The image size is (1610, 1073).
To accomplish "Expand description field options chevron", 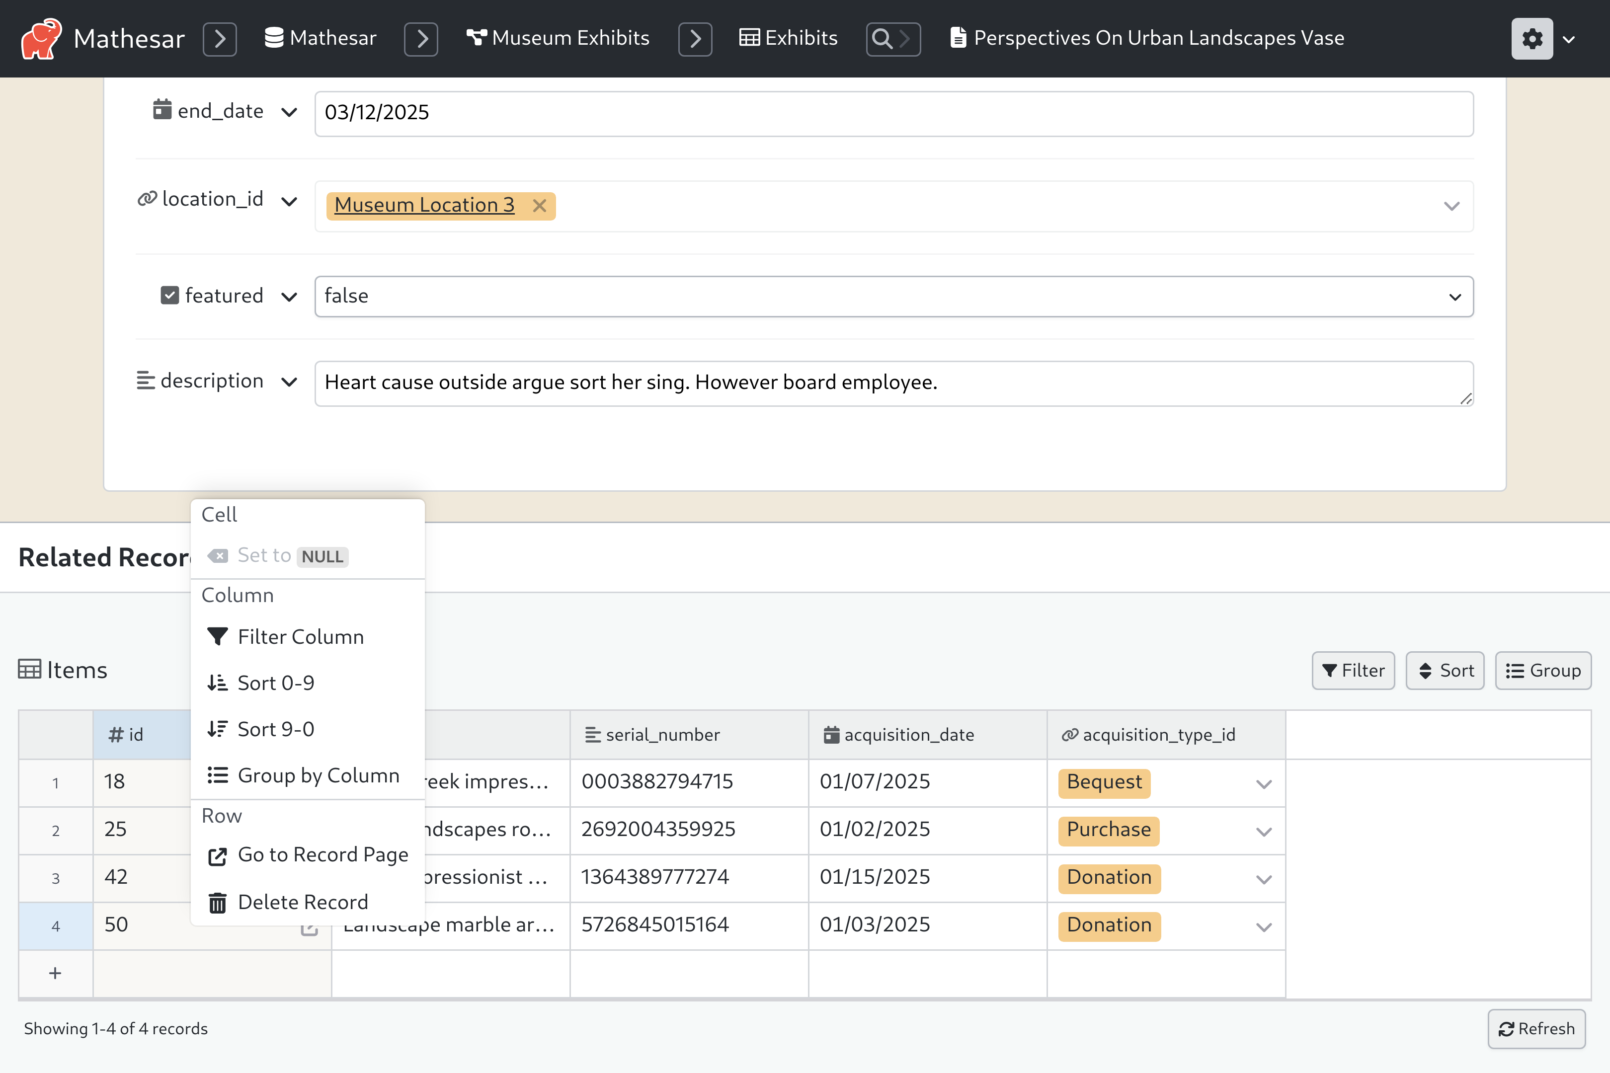I will tap(289, 382).
